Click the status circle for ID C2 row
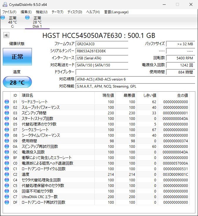 pos(7,174)
